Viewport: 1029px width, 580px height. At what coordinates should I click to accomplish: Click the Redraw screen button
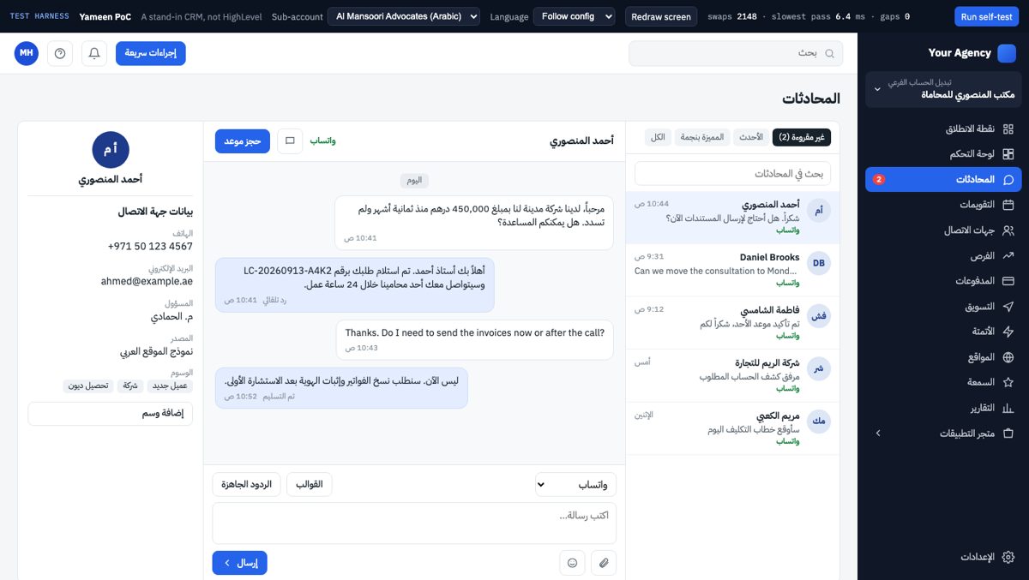(660, 16)
